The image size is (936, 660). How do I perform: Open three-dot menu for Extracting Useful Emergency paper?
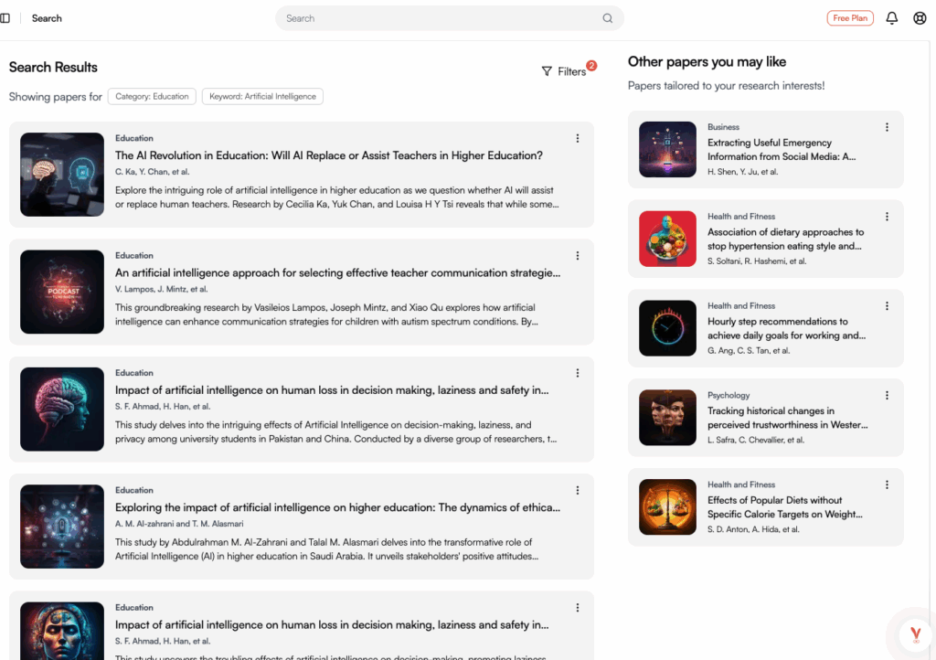pos(887,127)
